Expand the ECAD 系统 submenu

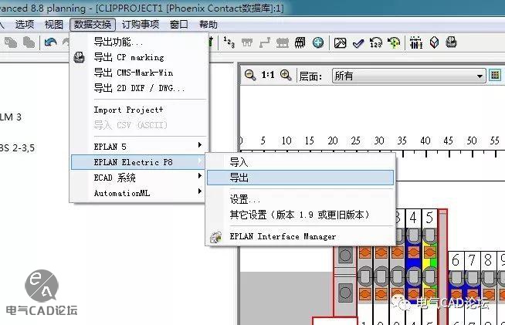(138, 178)
